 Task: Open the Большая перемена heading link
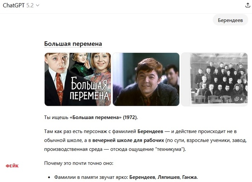coord(73,44)
